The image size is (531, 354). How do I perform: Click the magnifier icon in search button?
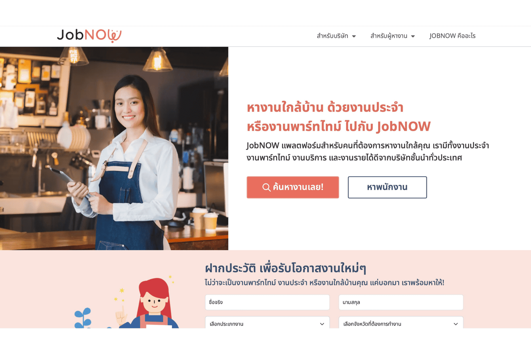pyautogui.click(x=266, y=187)
